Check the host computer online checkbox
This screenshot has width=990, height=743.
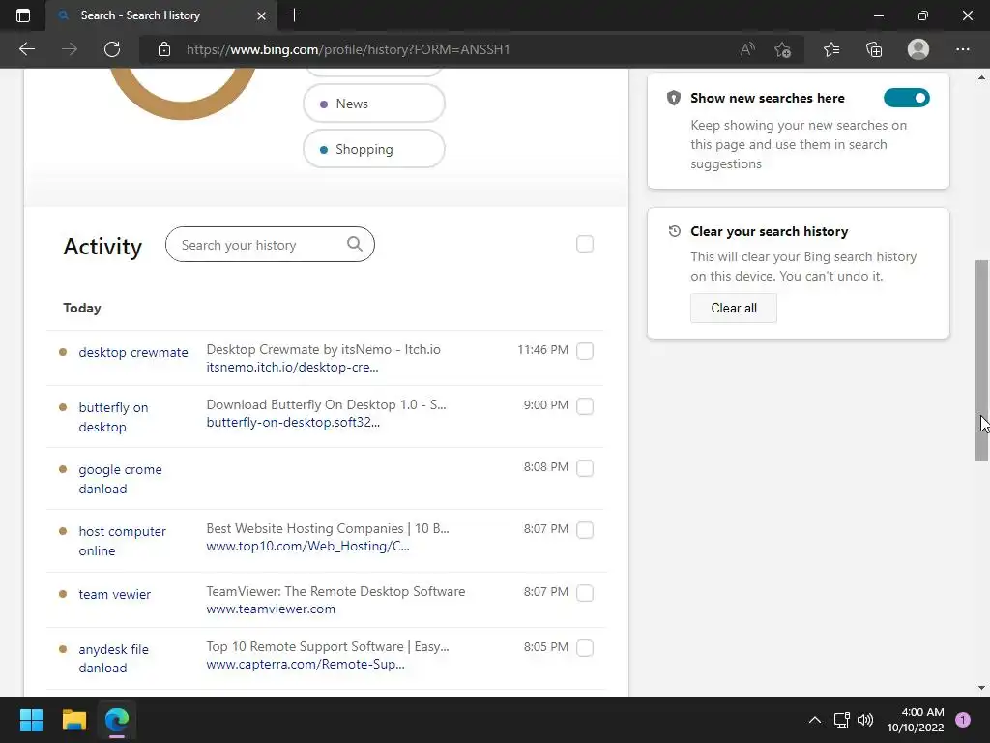(x=585, y=529)
